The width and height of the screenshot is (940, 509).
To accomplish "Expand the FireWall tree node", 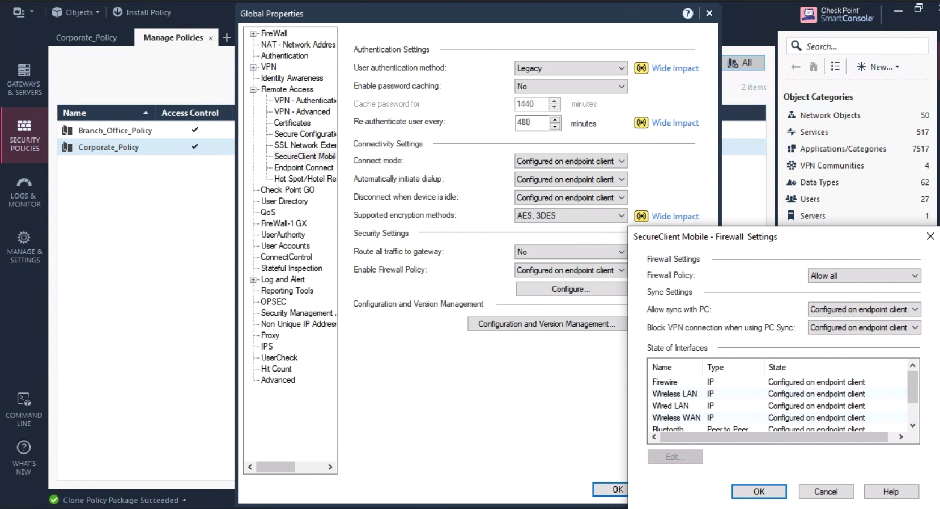I will tap(253, 34).
